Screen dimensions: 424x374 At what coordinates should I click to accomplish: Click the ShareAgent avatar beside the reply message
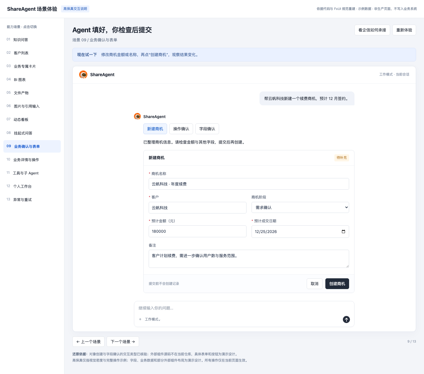click(137, 116)
